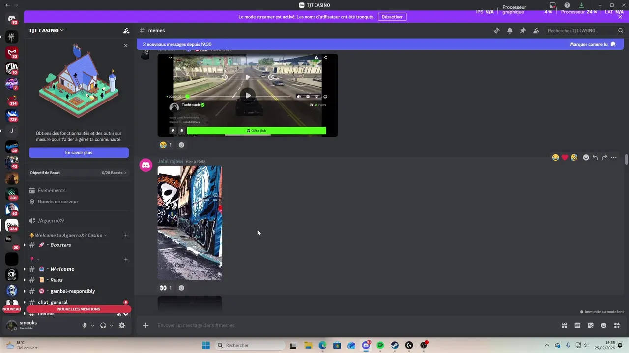Image resolution: width=629 pixels, height=353 pixels.
Task: Open the GIF picker
Action: coord(577,325)
